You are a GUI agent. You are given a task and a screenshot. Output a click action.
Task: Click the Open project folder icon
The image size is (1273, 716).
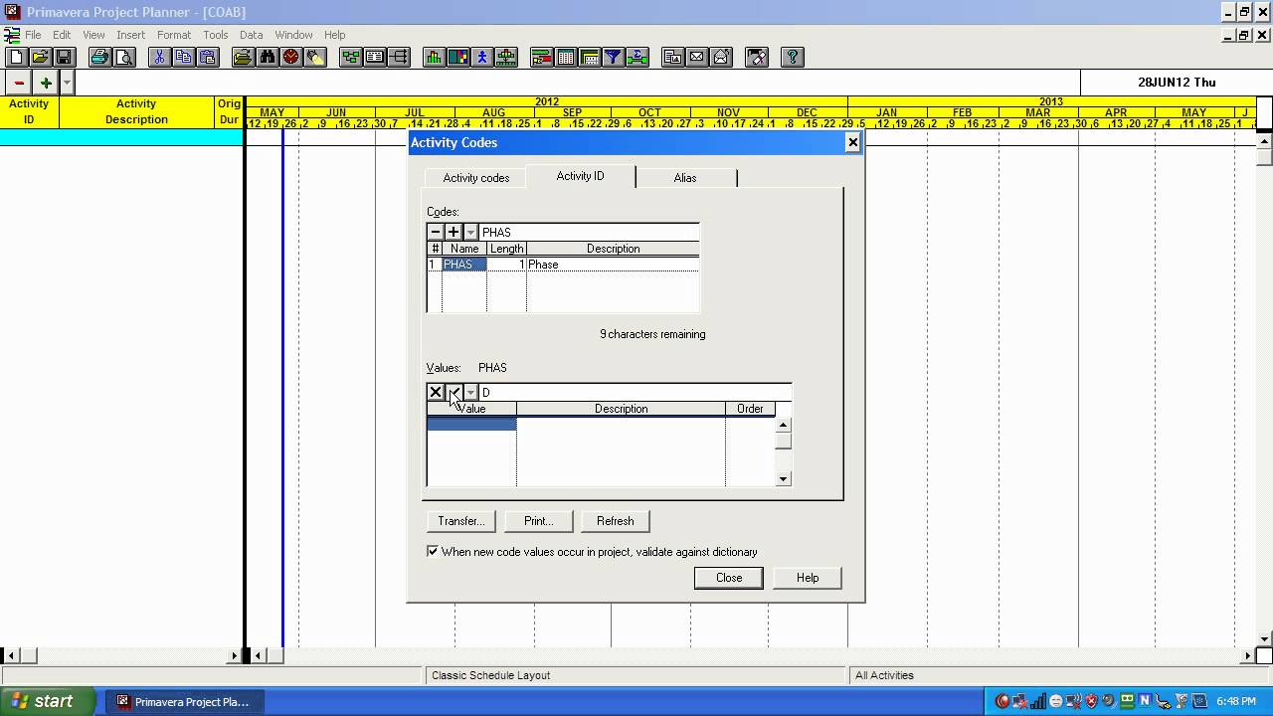pos(41,58)
